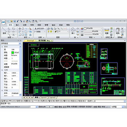
Task: Expand the 修改 panel dropdown arrow
Action: pyautogui.click(x=29, y=37)
